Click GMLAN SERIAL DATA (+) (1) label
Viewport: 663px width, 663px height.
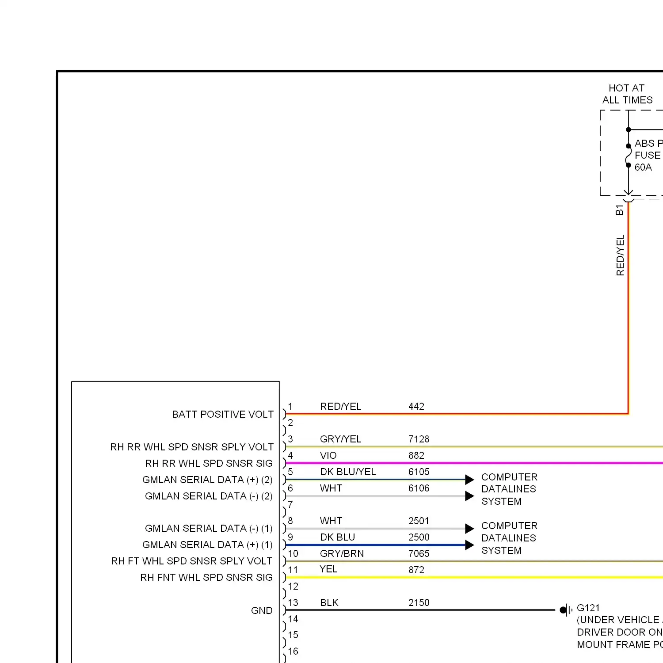click(207, 545)
